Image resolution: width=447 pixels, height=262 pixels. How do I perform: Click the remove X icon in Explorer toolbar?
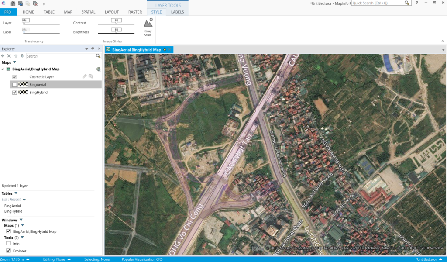[x=9, y=56]
